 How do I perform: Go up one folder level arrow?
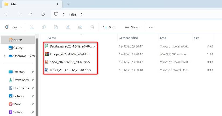tap(31, 14)
